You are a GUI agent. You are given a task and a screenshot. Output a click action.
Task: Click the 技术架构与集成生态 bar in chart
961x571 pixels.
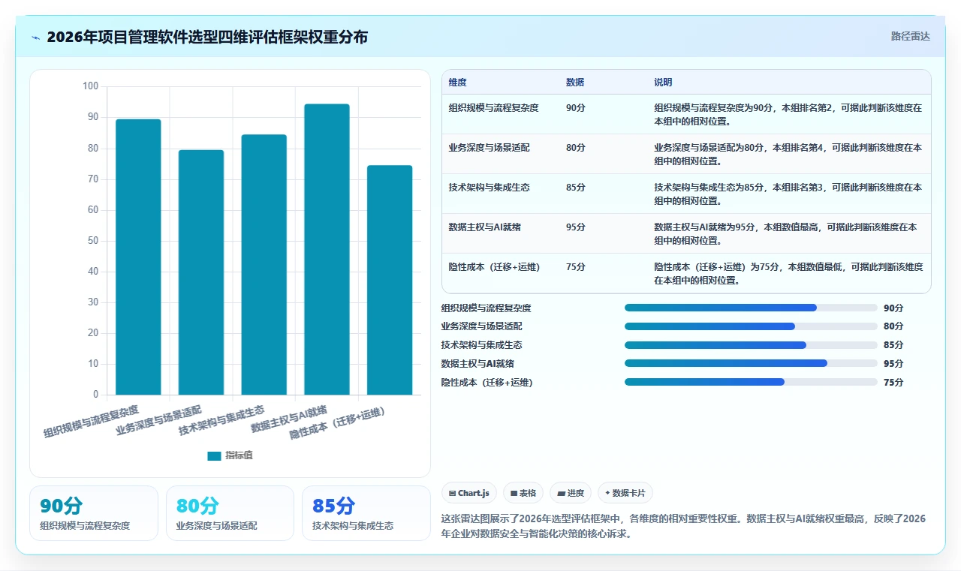(x=264, y=264)
